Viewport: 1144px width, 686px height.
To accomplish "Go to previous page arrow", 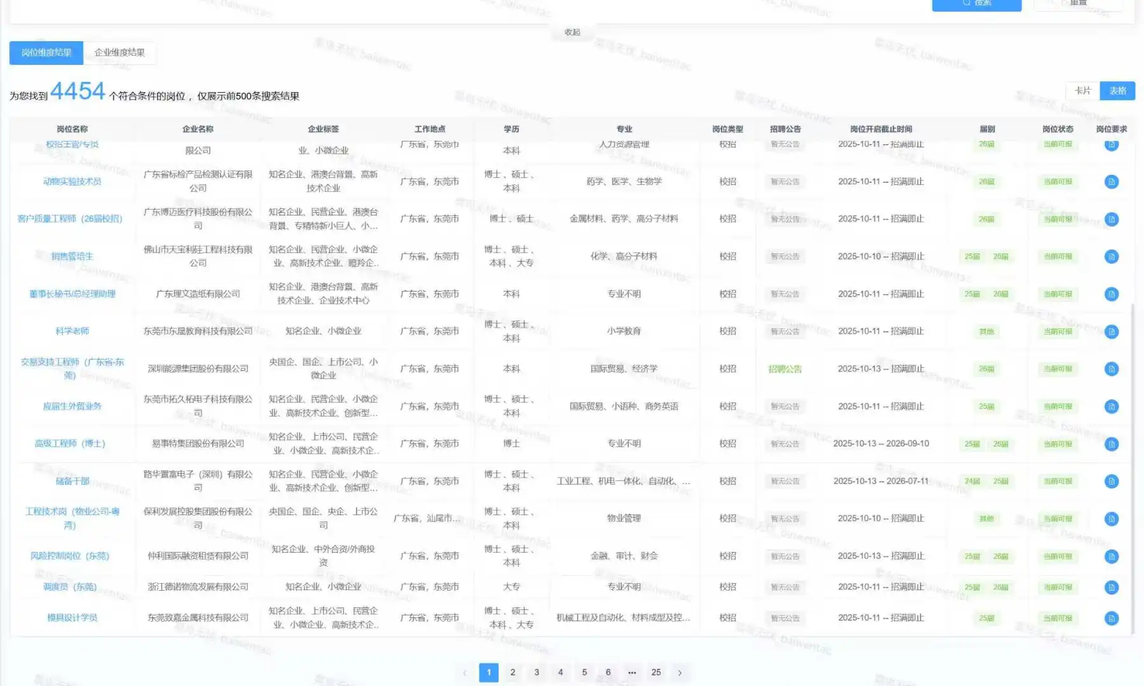I will click(464, 673).
